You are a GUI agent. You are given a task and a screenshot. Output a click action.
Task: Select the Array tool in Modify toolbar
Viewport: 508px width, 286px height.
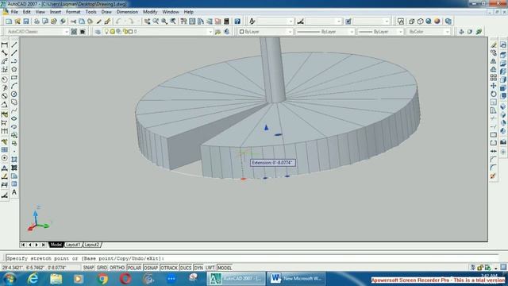[x=494, y=78]
